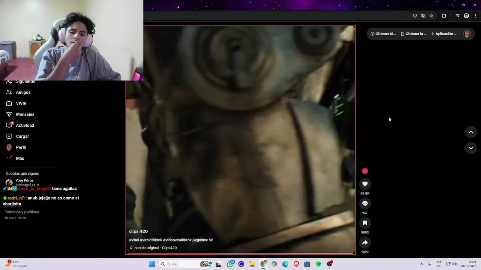
Task: Expand the Más options in sidebar
Action: pos(20,158)
